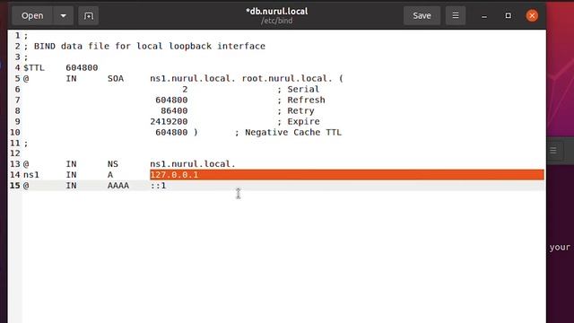The height and width of the screenshot is (323, 574).
Task: Click the /etc/bind path subtitle
Action: [277, 21]
